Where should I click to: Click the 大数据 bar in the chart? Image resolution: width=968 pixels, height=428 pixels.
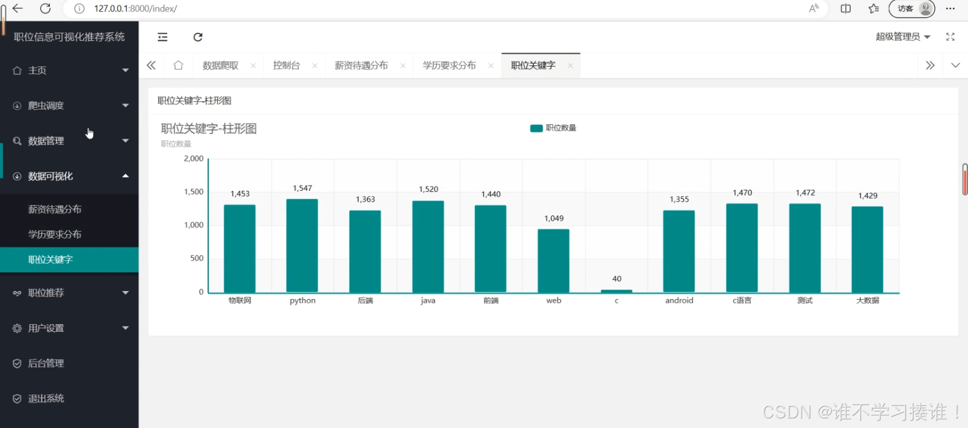[868, 249]
